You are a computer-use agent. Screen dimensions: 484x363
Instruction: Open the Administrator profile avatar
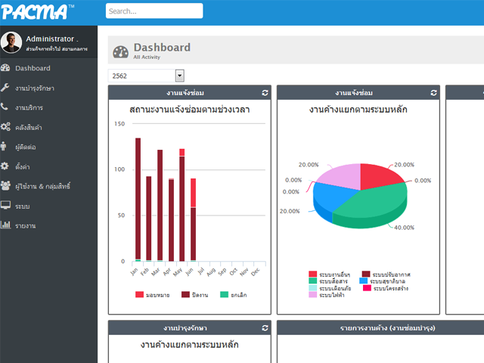11,42
